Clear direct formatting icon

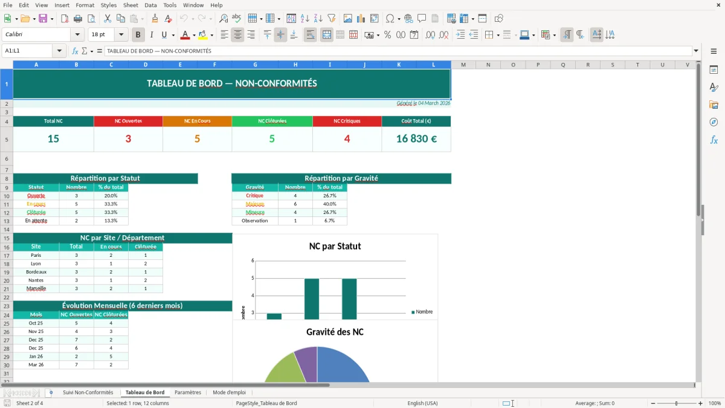(x=168, y=19)
